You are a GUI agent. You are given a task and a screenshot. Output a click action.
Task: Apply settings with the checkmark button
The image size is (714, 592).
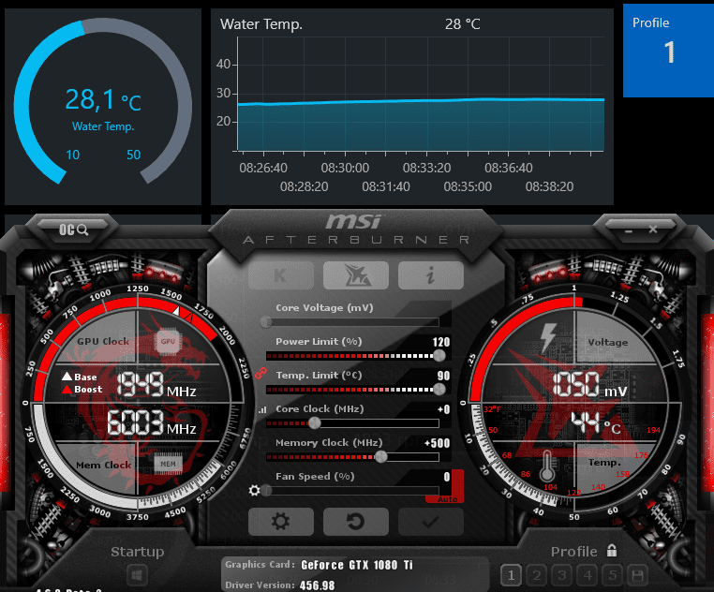(x=431, y=522)
